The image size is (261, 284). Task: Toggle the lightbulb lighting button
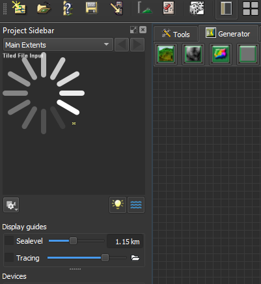(118, 205)
